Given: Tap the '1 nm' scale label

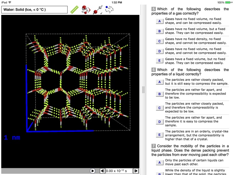Looking at the screenshot, I should (12, 137).
